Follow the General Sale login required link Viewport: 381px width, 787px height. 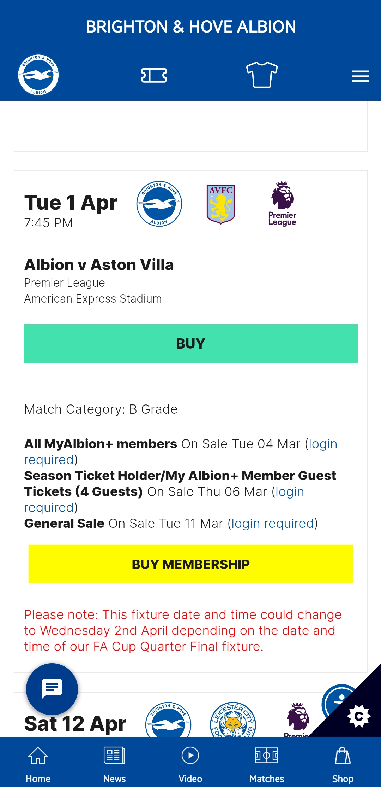(x=273, y=523)
